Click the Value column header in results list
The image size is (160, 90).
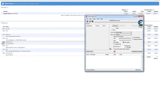pyautogui.click(x=97, y=26)
